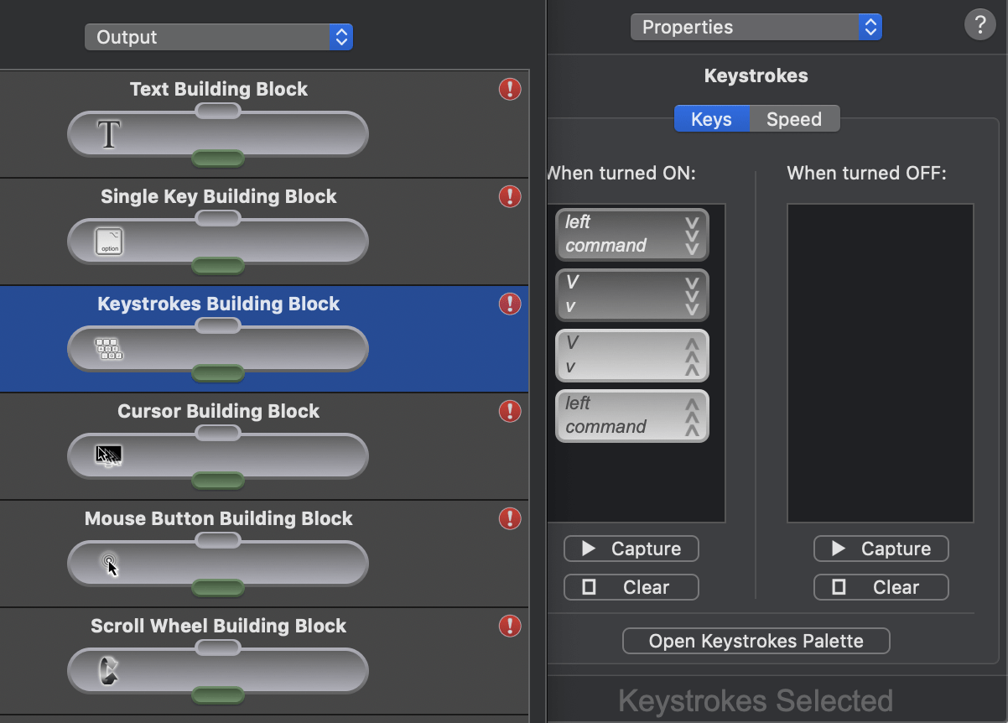Toggle the green indicator under Scroll Wheel block
1008x723 pixels.
(x=218, y=695)
